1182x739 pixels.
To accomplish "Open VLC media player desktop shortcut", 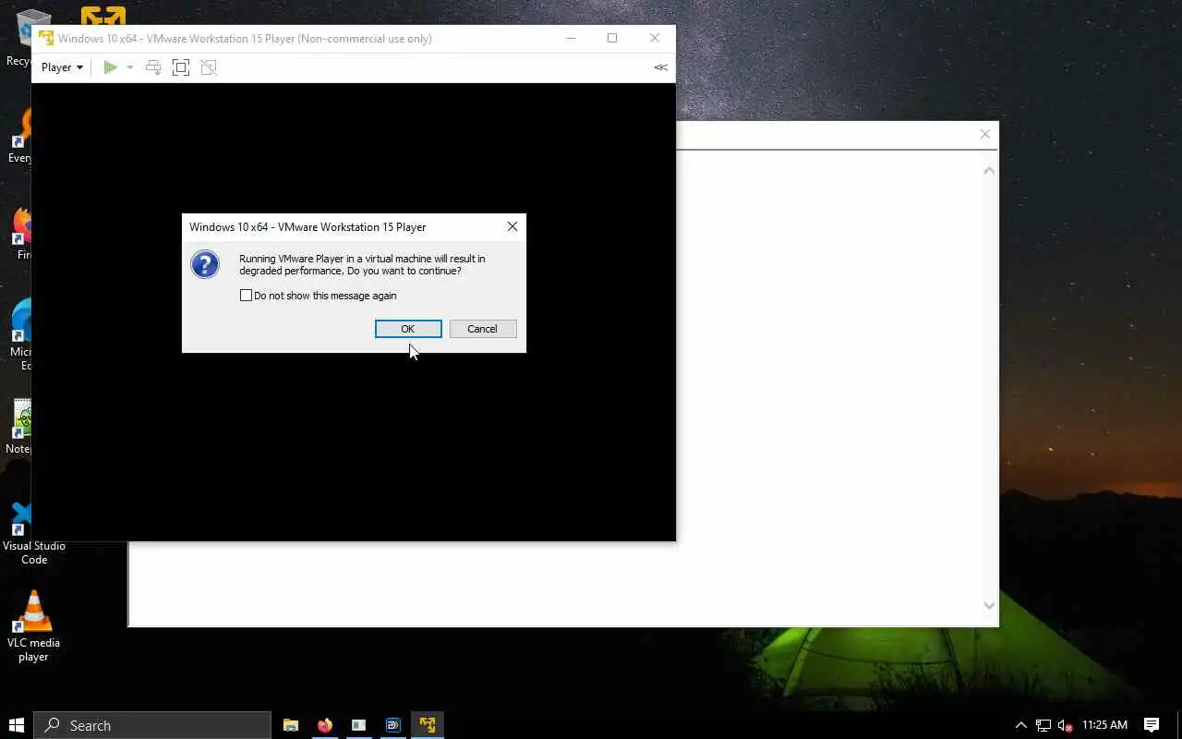I will pos(33,626).
